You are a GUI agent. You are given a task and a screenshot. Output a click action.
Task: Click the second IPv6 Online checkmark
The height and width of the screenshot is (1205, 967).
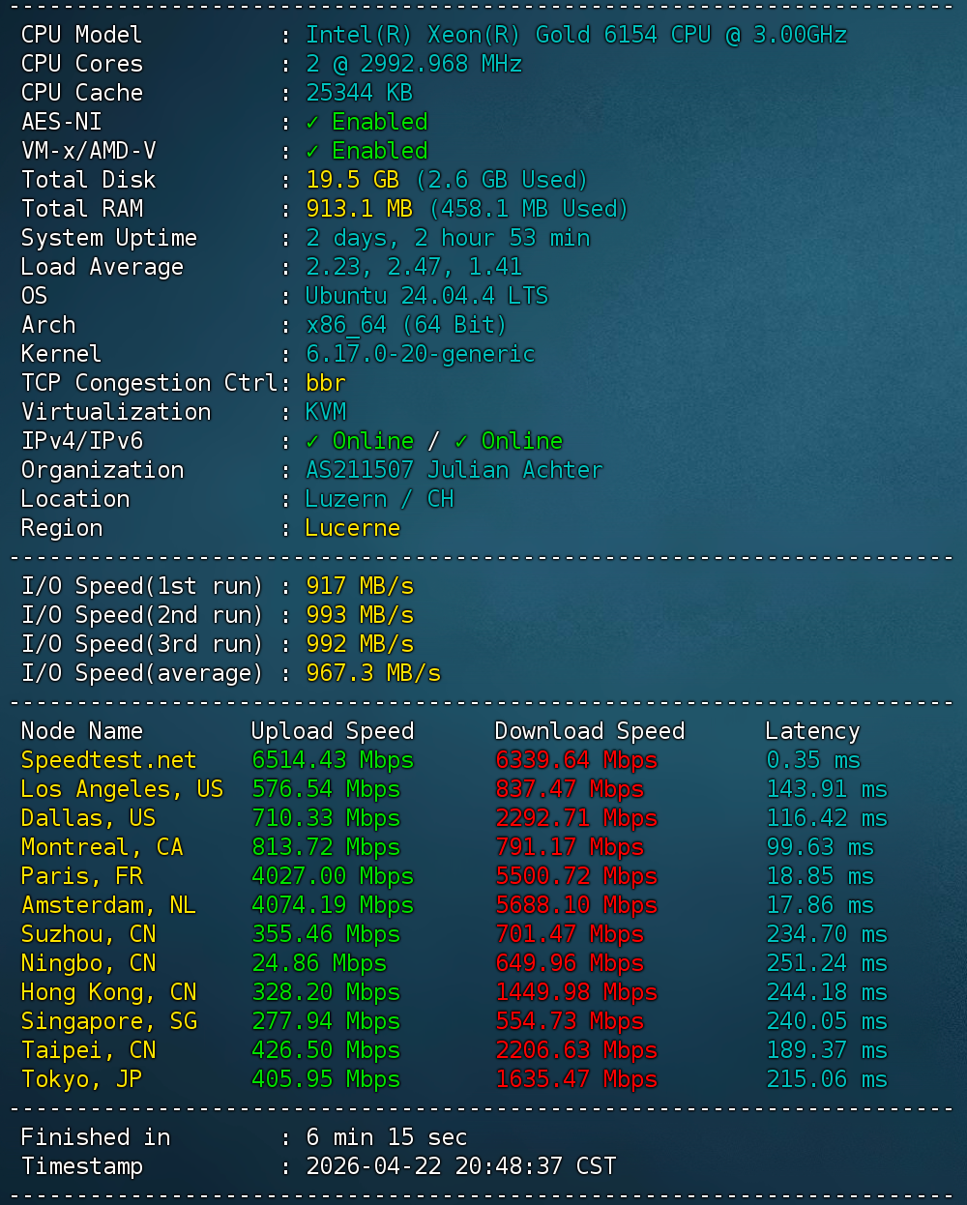[461, 442]
